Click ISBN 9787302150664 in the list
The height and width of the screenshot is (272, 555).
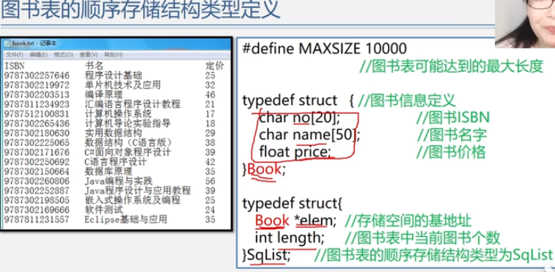coord(37,172)
